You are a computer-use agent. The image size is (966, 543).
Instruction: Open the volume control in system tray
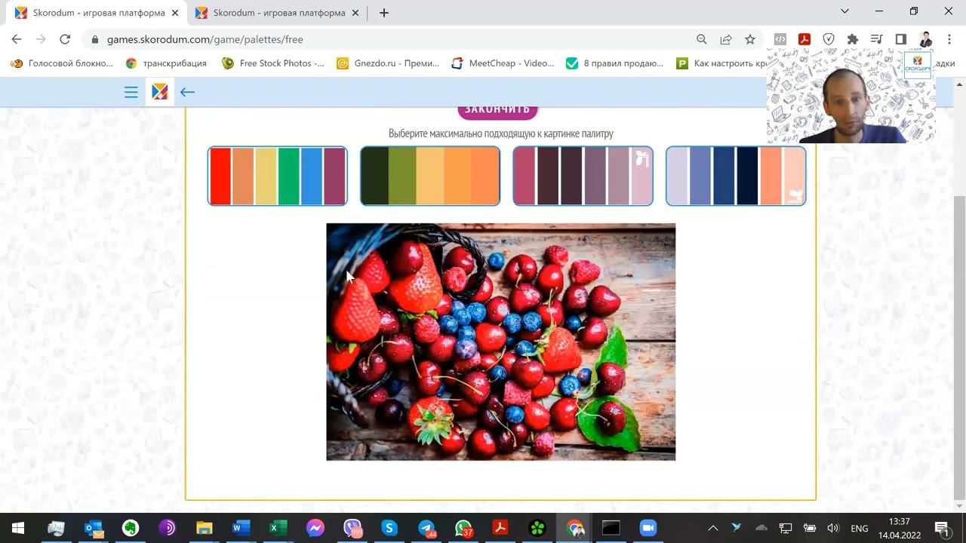pyautogui.click(x=833, y=528)
